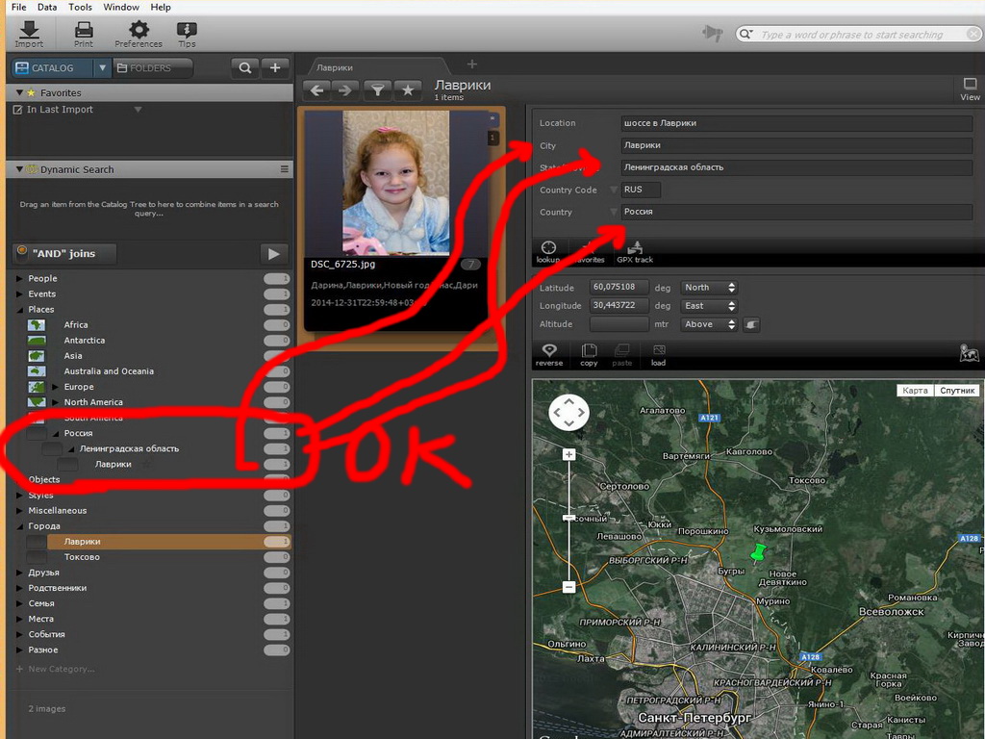Open the Tools menu
985x739 pixels.
pos(81,7)
